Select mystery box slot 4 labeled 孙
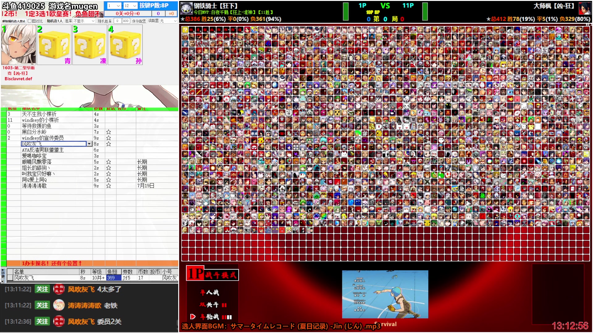 point(125,45)
